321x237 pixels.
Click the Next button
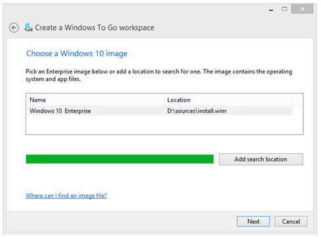tap(253, 221)
